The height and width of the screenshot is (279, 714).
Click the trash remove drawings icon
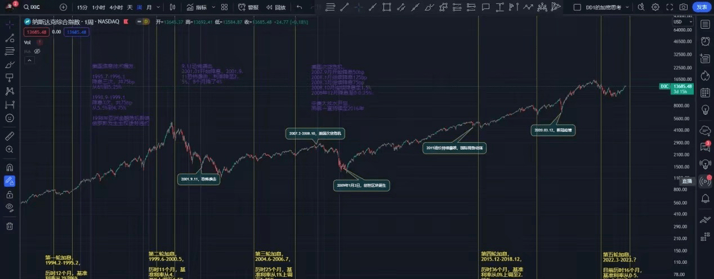pos(9,226)
